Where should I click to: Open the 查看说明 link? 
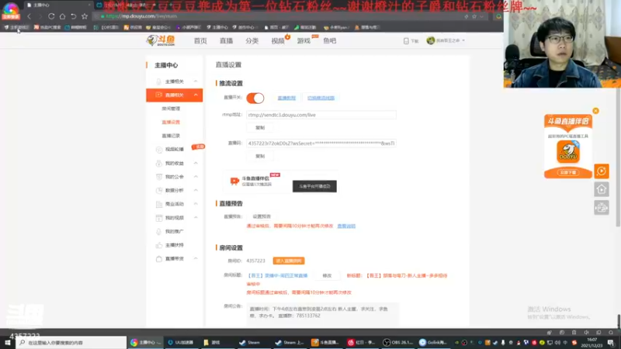[346, 226]
